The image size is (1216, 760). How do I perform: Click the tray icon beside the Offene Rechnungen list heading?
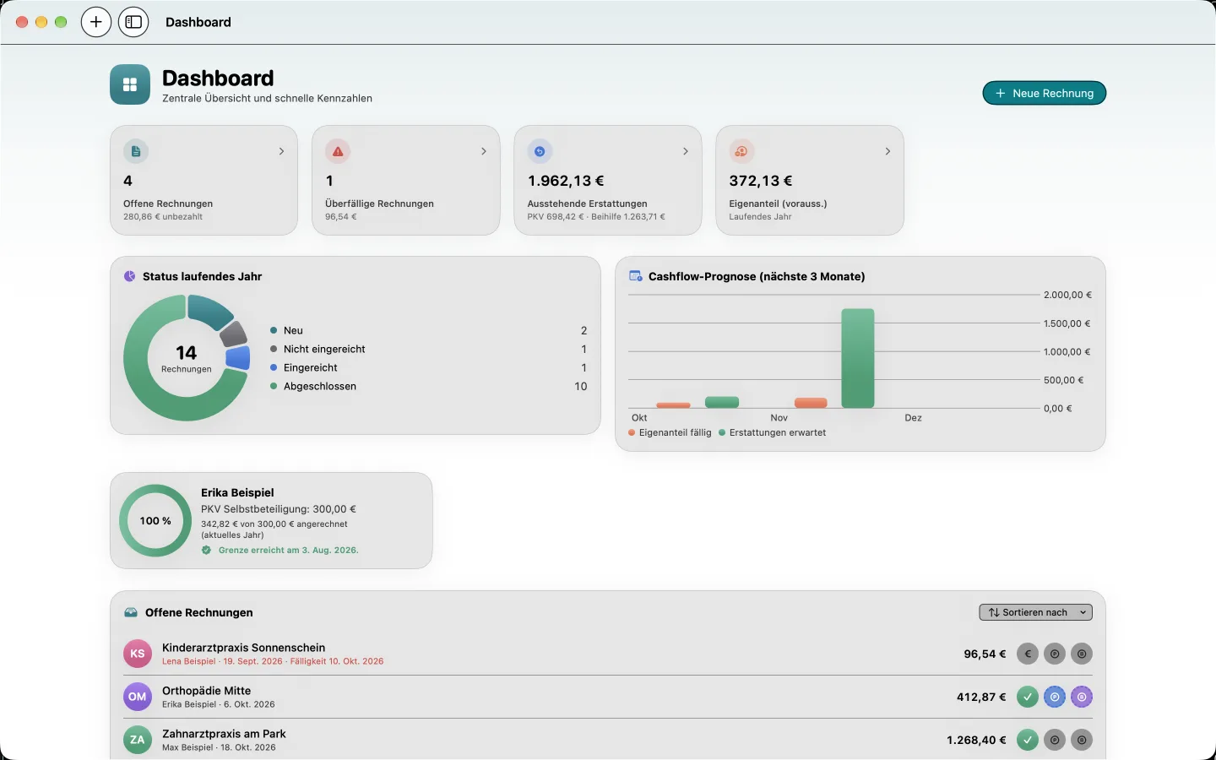point(131,612)
